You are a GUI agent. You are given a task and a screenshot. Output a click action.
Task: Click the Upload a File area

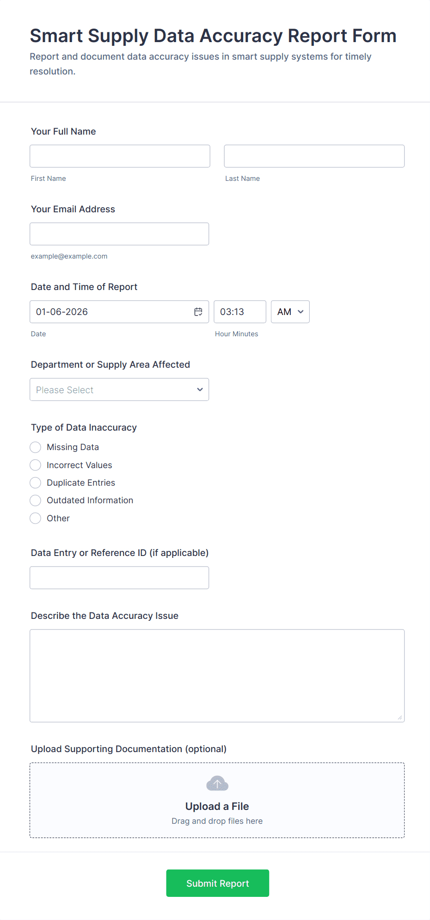217,800
